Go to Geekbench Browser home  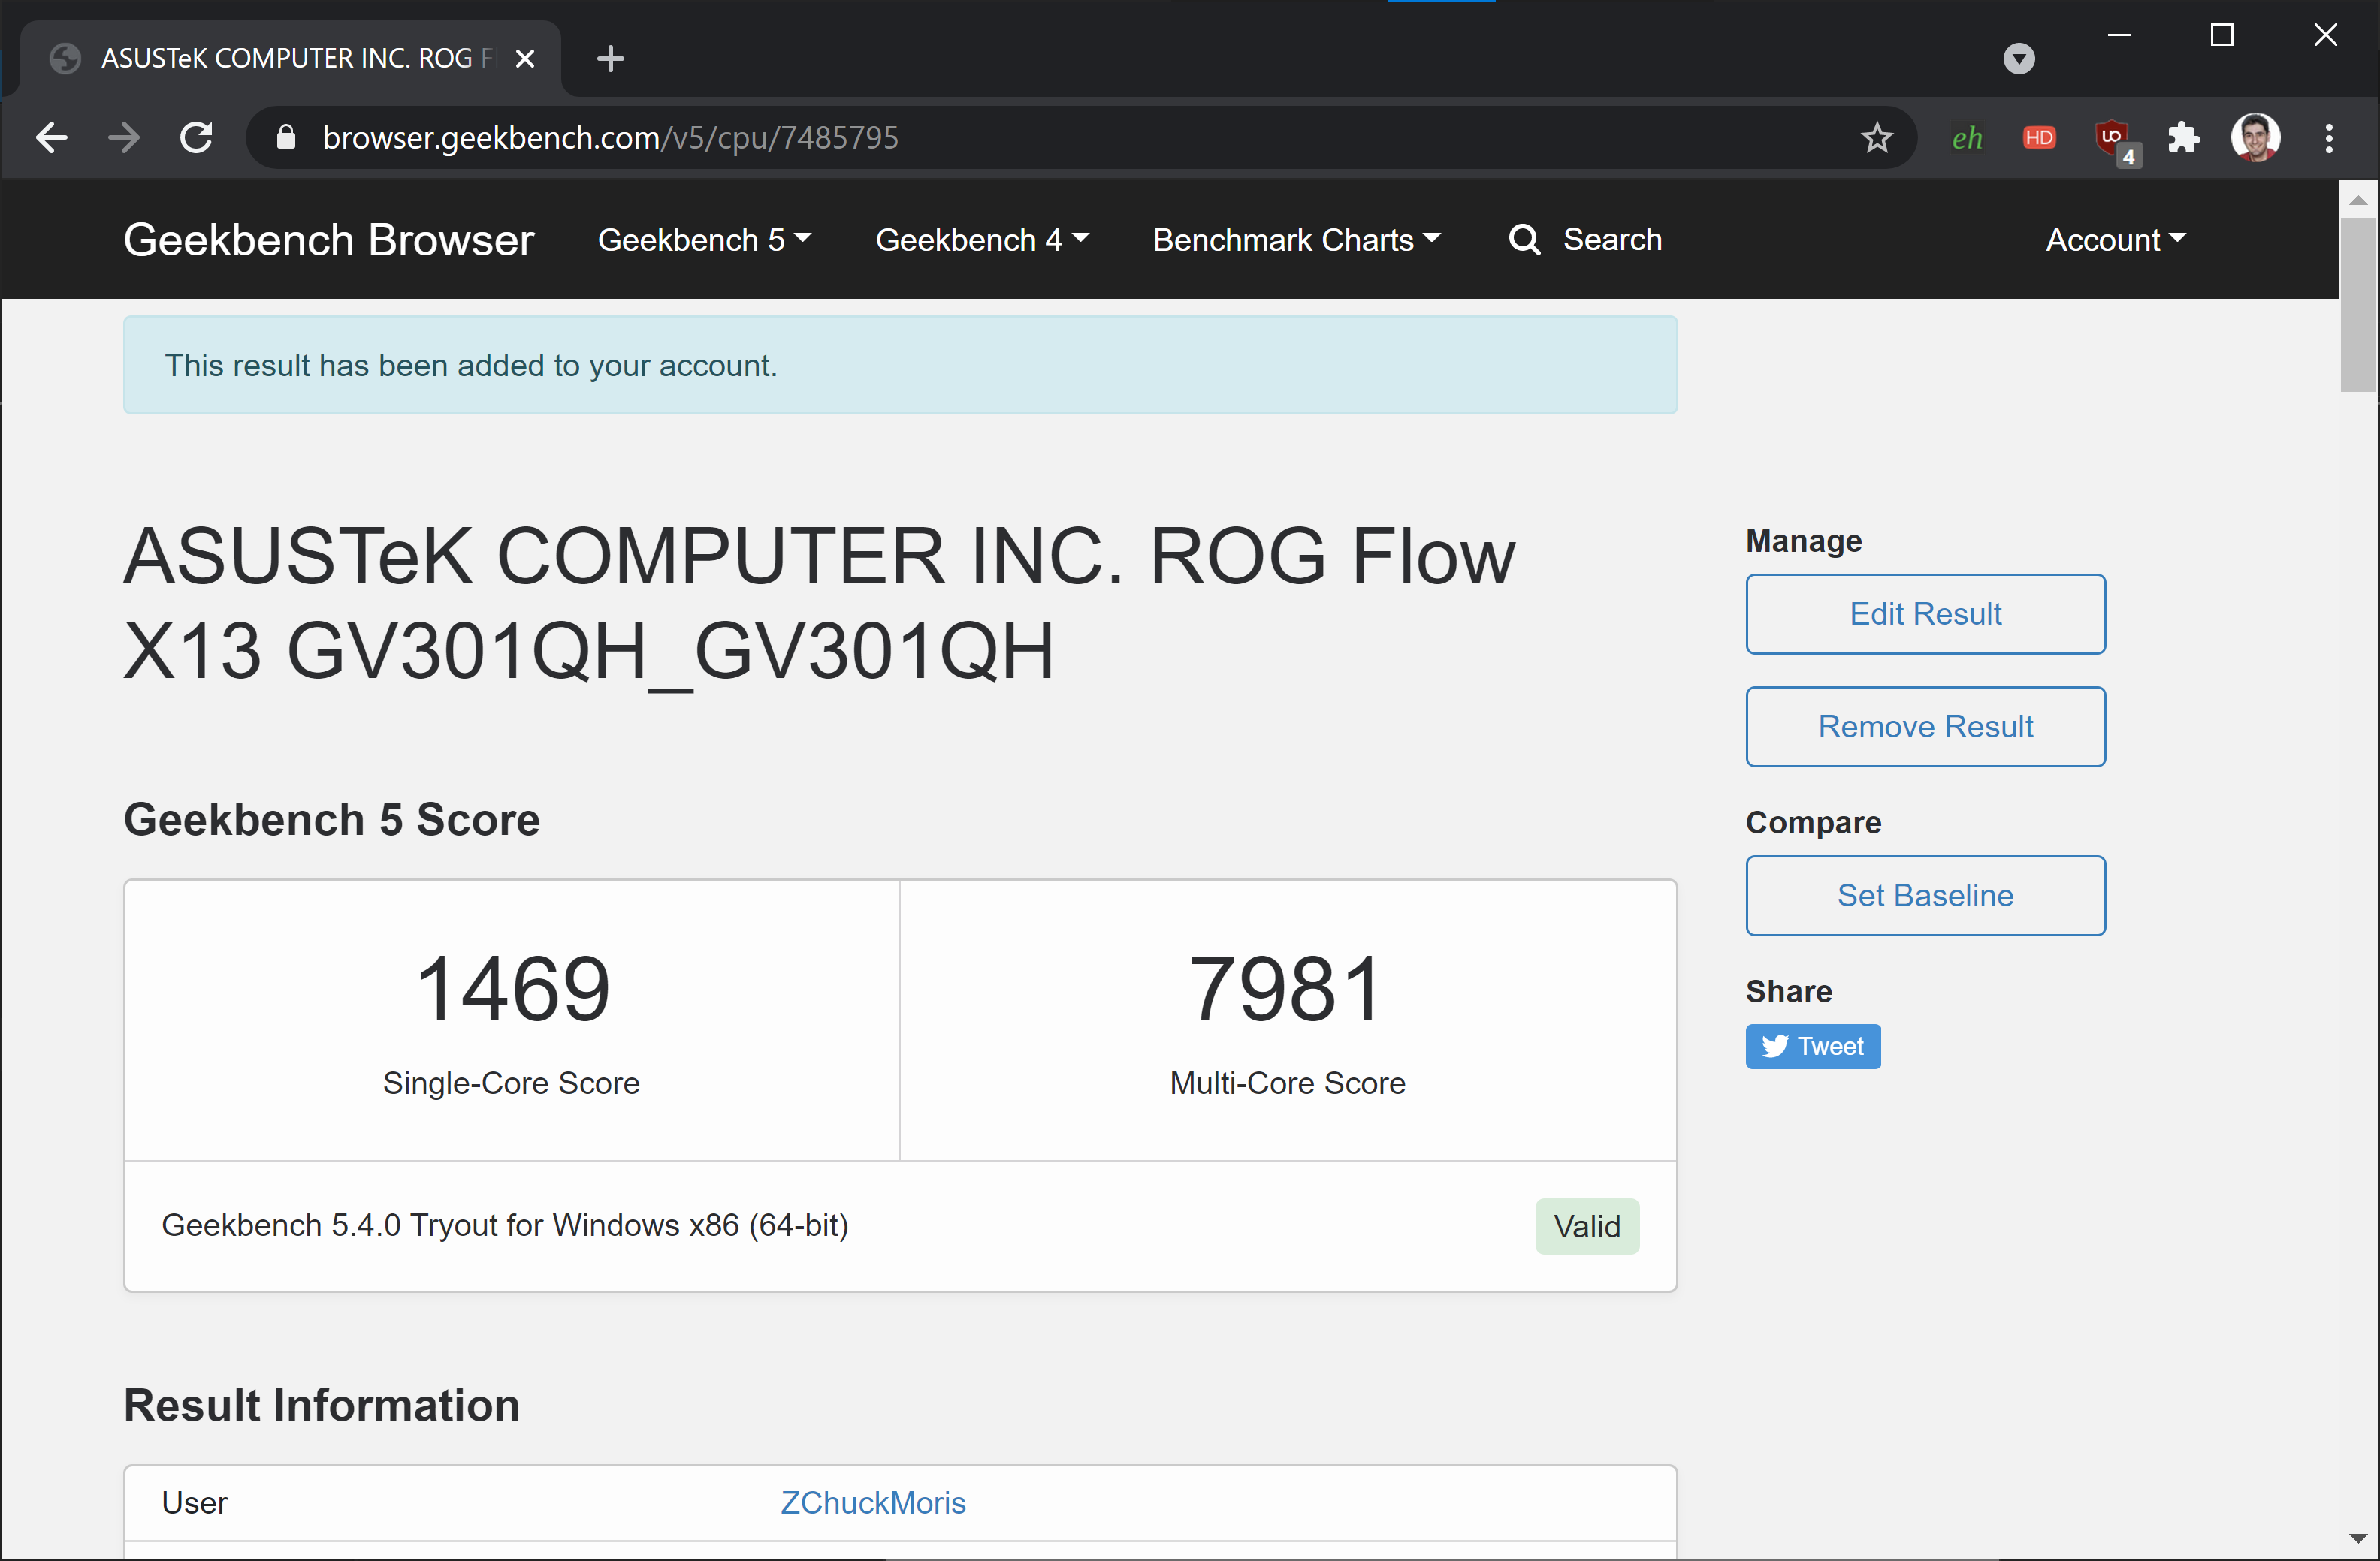coord(329,240)
